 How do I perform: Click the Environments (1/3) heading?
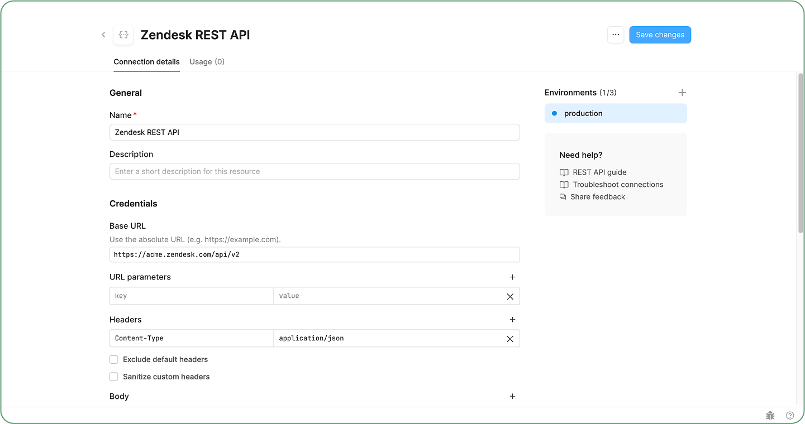[580, 93]
